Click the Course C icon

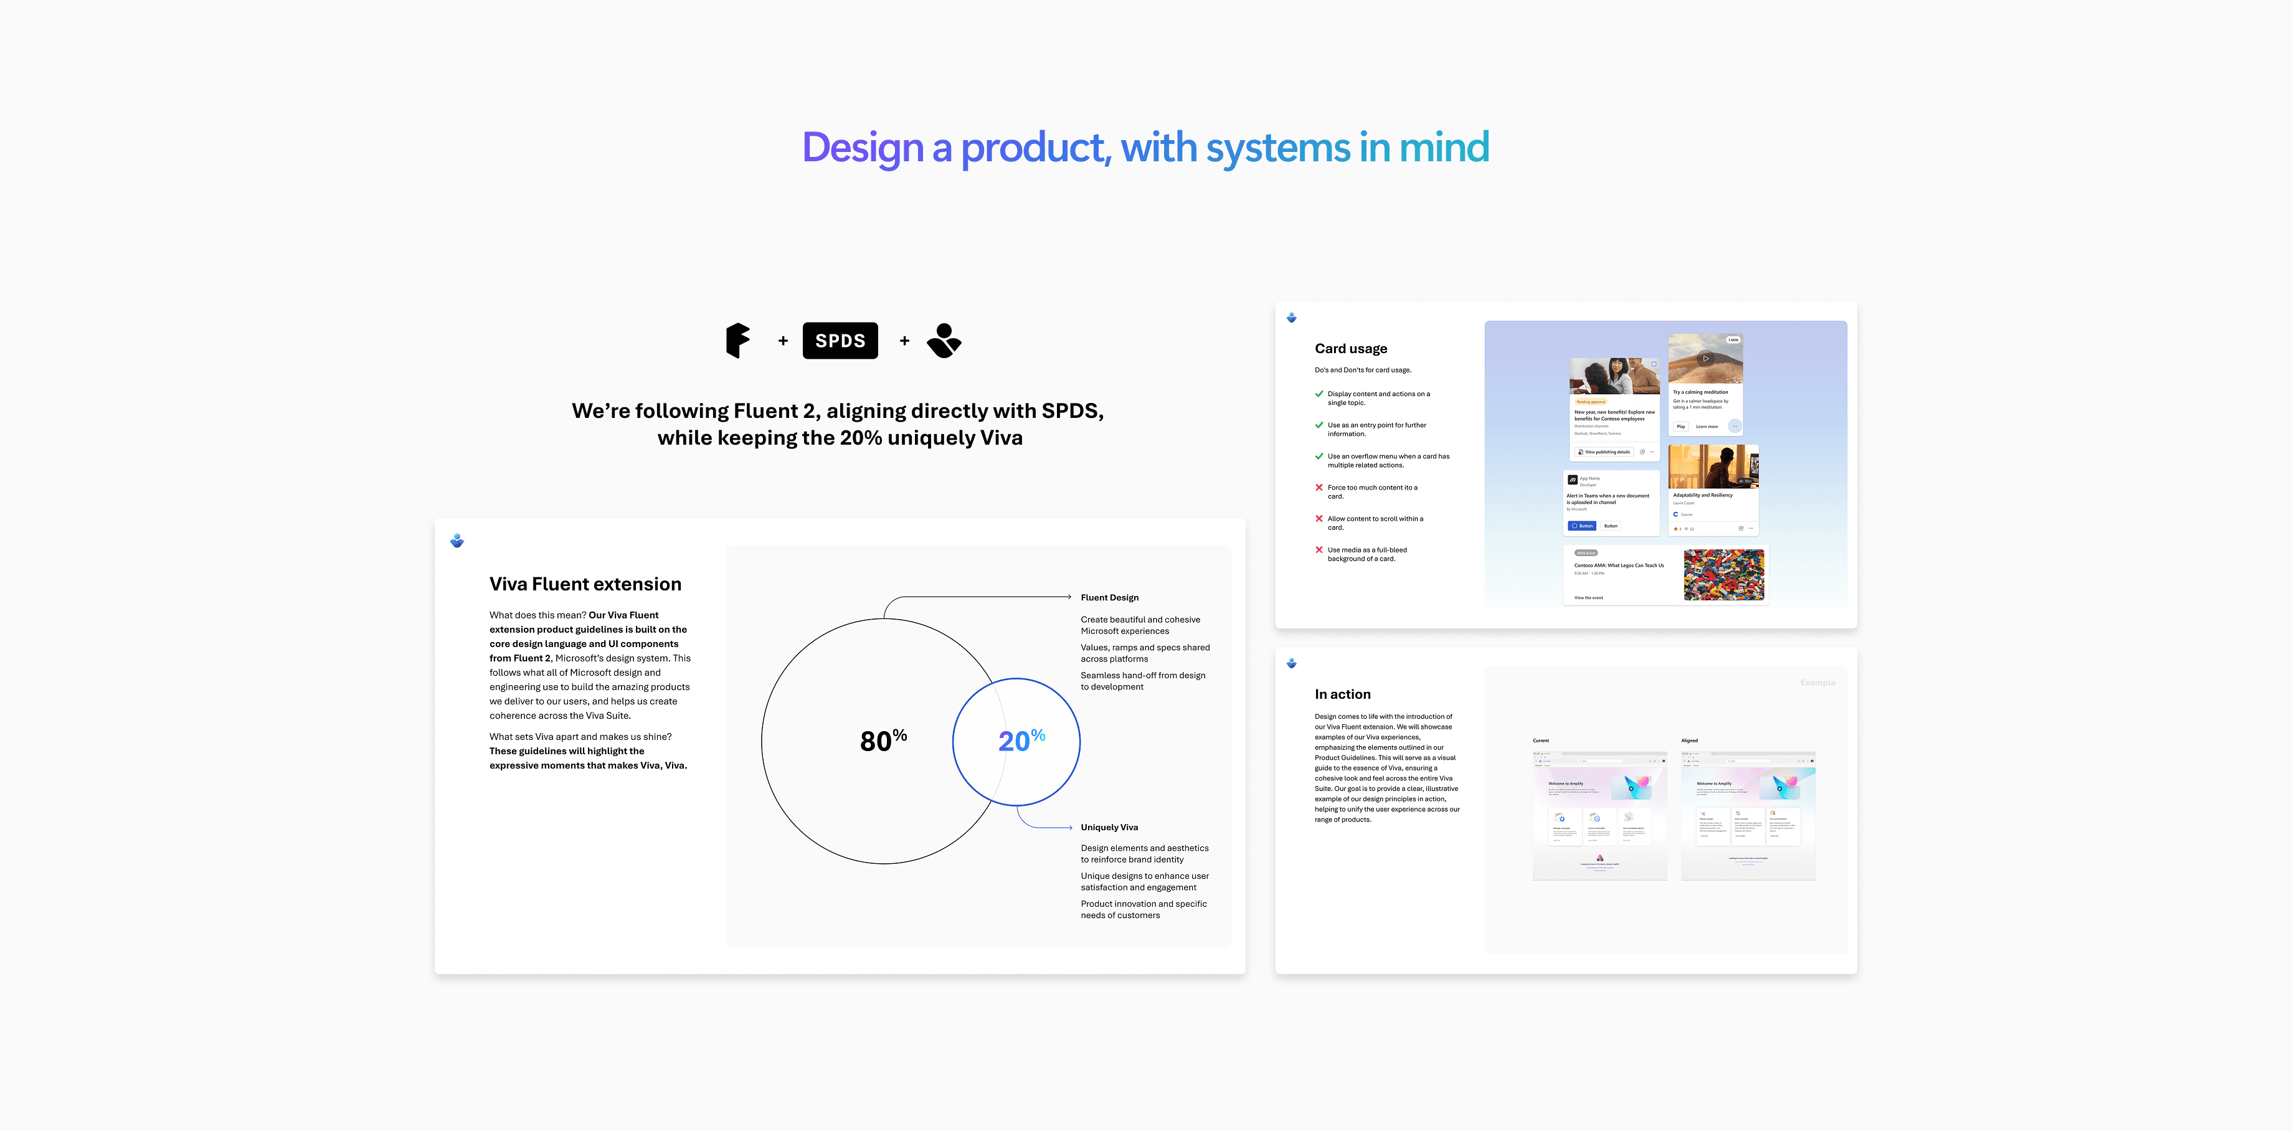(1676, 514)
